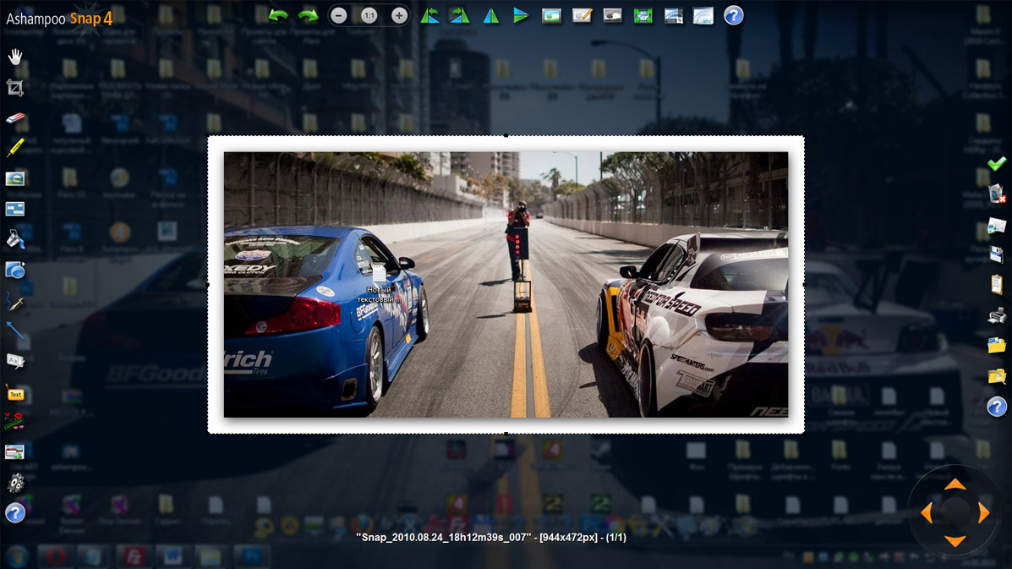Copy the capture to clipboard icon
The width and height of the screenshot is (1012, 569).
coord(997,284)
